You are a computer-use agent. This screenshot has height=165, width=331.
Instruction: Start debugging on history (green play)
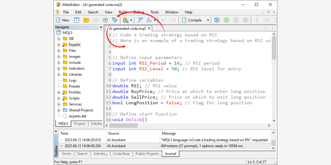tap(226, 20)
